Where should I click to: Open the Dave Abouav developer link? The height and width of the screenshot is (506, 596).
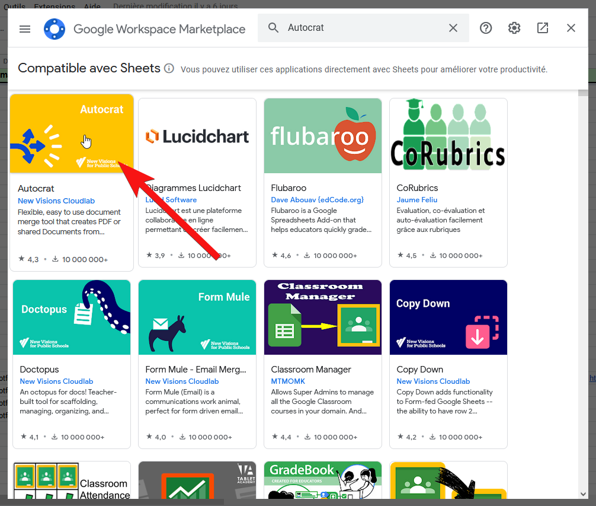point(317,200)
